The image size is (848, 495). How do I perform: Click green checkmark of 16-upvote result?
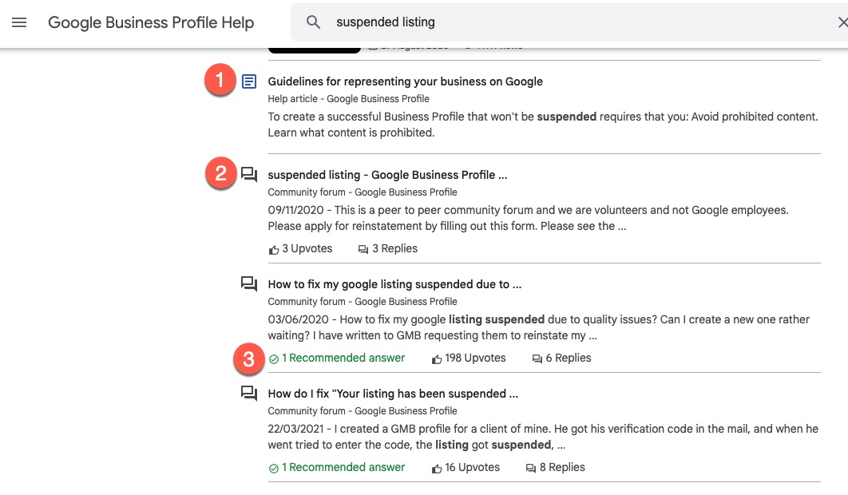tap(274, 468)
